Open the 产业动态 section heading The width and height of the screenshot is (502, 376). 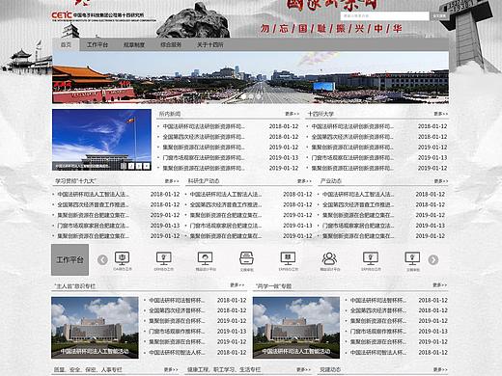pos(331,181)
